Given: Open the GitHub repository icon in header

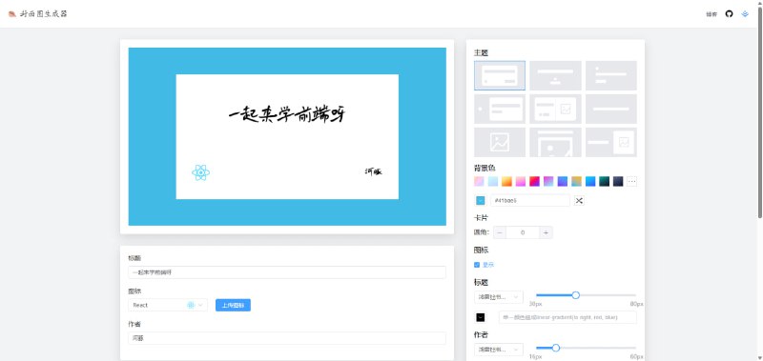Looking at the screenshot, I should click(729, 13).
